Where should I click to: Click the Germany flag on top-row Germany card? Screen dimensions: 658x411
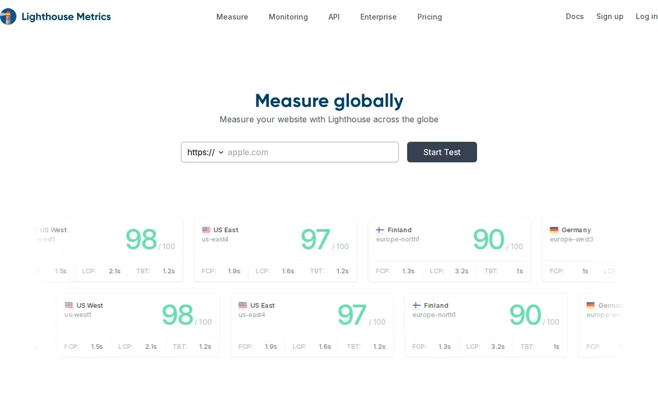(554, 230)
